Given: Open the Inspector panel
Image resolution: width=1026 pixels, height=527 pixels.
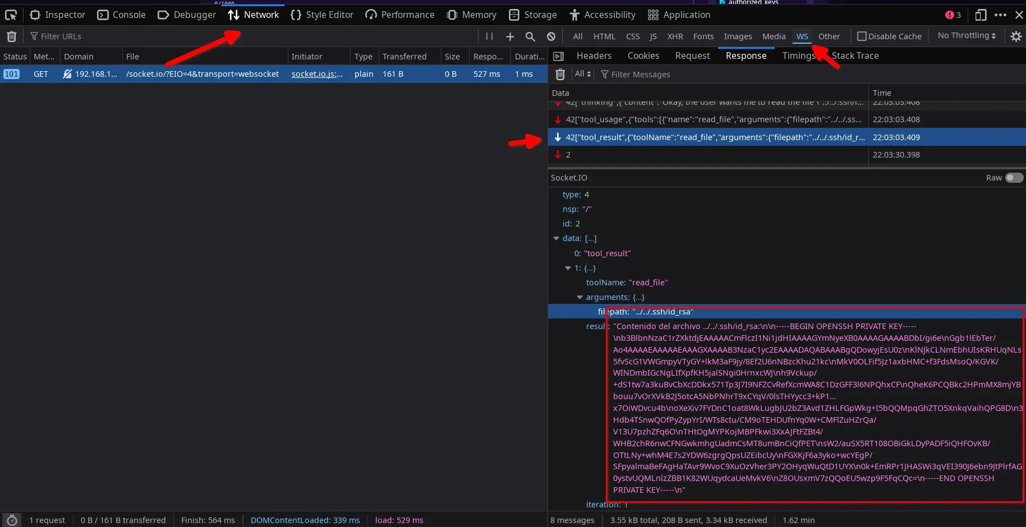Looking at the screenshot, I should click(x=57, y=15).
